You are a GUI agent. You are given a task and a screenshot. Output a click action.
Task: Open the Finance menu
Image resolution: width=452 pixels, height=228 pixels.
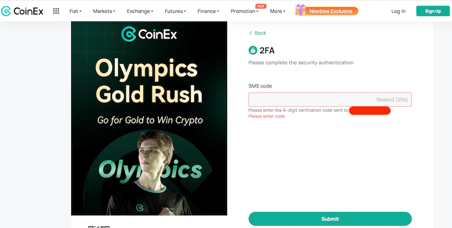click(210, 11)
